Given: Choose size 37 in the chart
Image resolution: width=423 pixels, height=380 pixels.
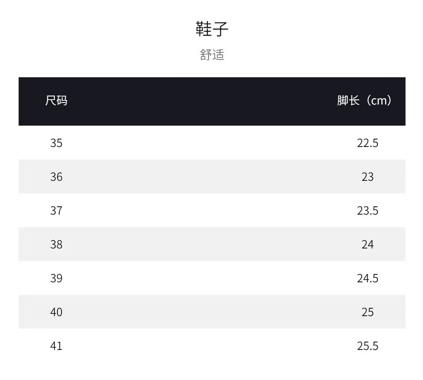Looking at the screenshot, I should [56, 210].
